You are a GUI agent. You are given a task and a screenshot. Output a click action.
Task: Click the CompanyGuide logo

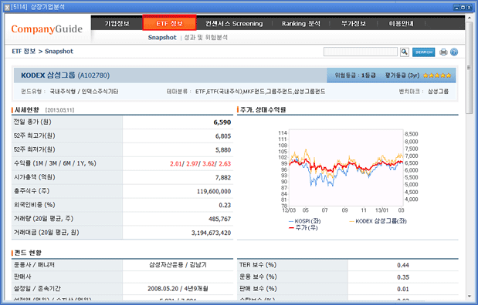47,29
